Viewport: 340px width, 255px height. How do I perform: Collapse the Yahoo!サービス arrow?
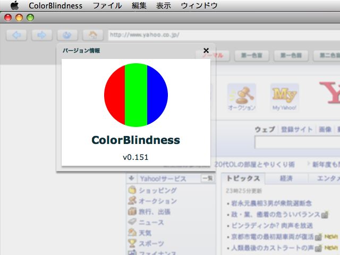coord(131,178)
